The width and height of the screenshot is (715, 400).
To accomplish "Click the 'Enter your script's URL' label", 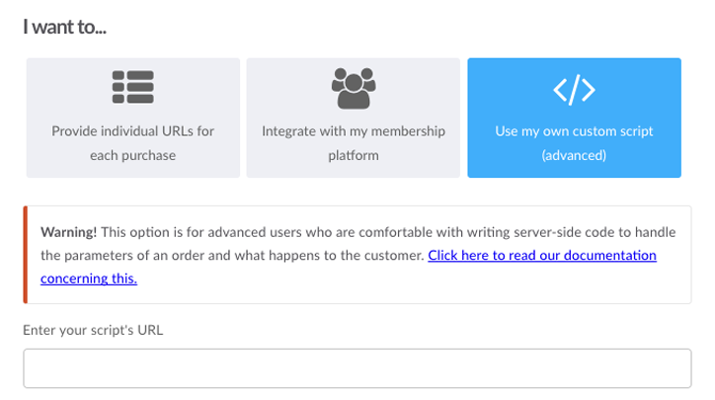I will [x=93, y=330].
